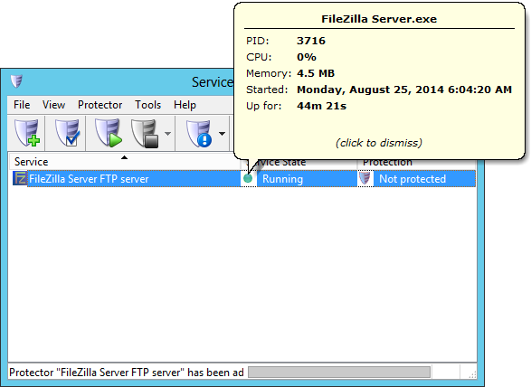
Task: Select the FileZilla Server FTP server row
Action: (244, 178)
